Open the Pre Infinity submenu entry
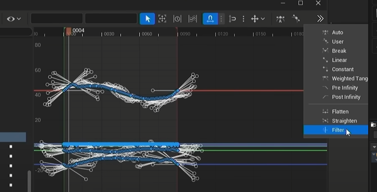 point(336,88)
